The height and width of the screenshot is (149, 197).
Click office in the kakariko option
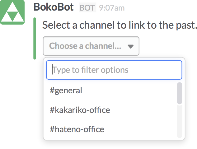(x=99, y=110)
